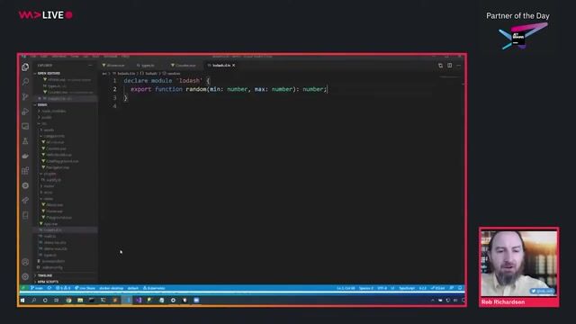Switch to Visual Studio purple taskbar icon

click(x=139, y=300)
